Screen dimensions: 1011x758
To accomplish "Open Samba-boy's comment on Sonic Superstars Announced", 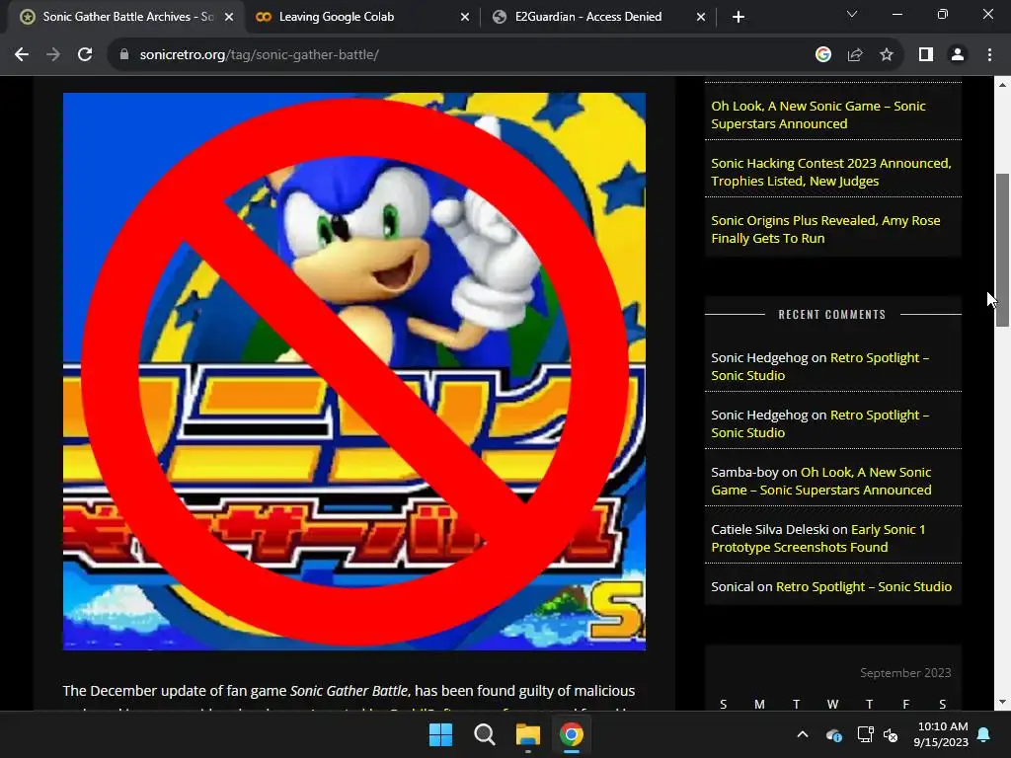I will coord(820,481).
